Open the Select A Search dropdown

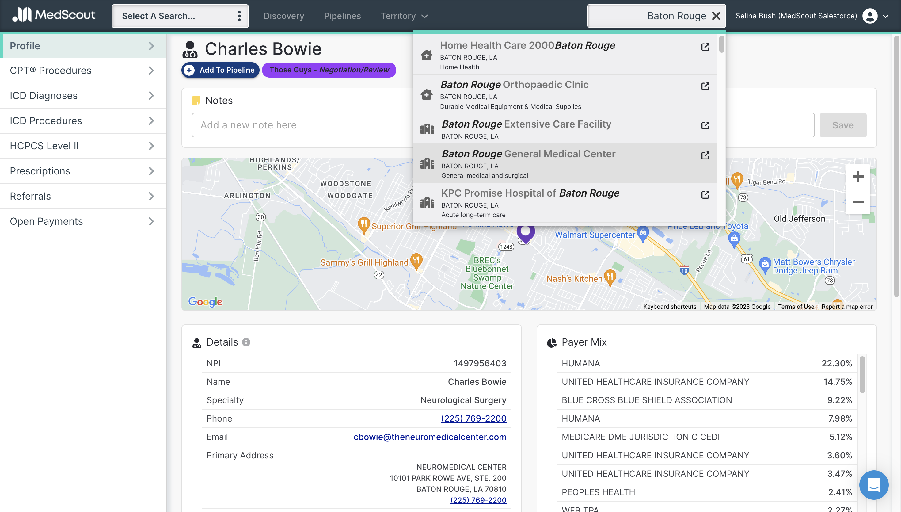pyautogui.click(x=180, y=16)
